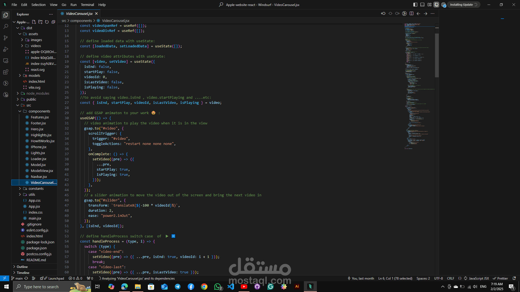
Task: Collapse the compoonents folder
Action: tap(39, 111)
